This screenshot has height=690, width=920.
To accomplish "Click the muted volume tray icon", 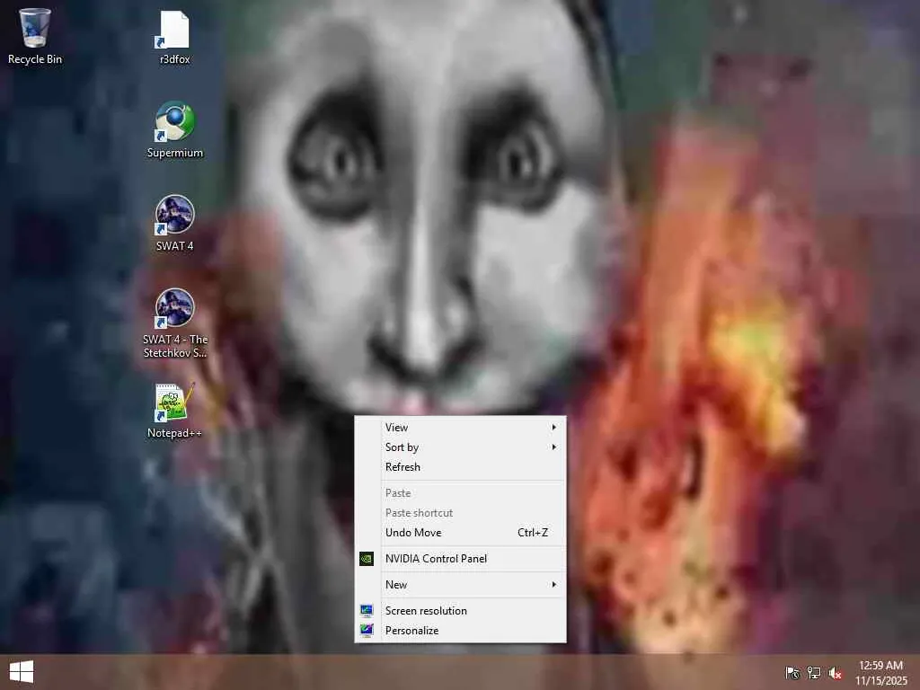I will point(835,672).
